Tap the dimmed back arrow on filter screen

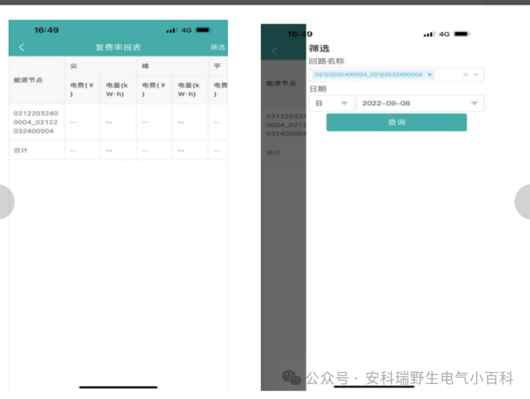click(274, 51)
